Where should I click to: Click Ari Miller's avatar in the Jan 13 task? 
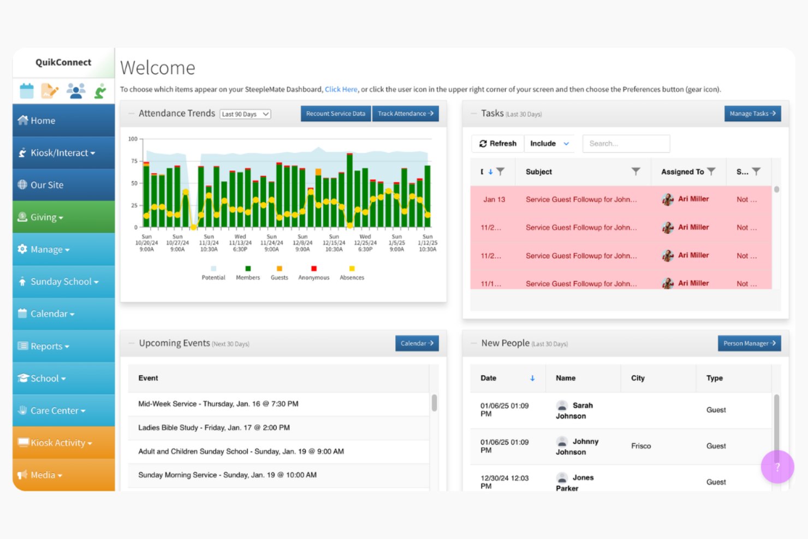[668, 199]
